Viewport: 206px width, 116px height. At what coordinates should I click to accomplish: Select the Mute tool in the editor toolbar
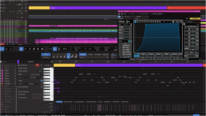(x=38, y=49)
